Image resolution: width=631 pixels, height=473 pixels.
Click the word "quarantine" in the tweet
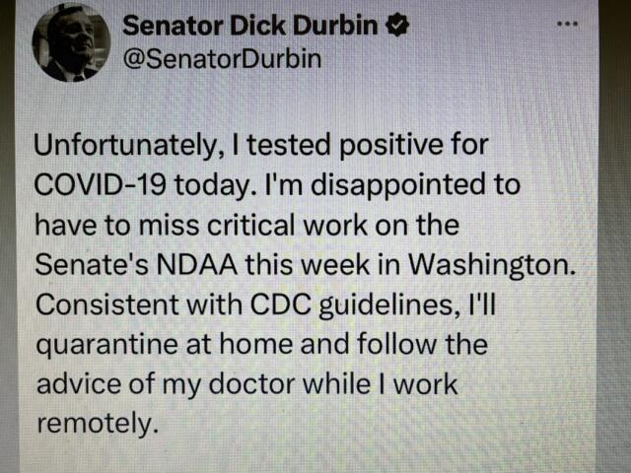[x=104, y=345]
